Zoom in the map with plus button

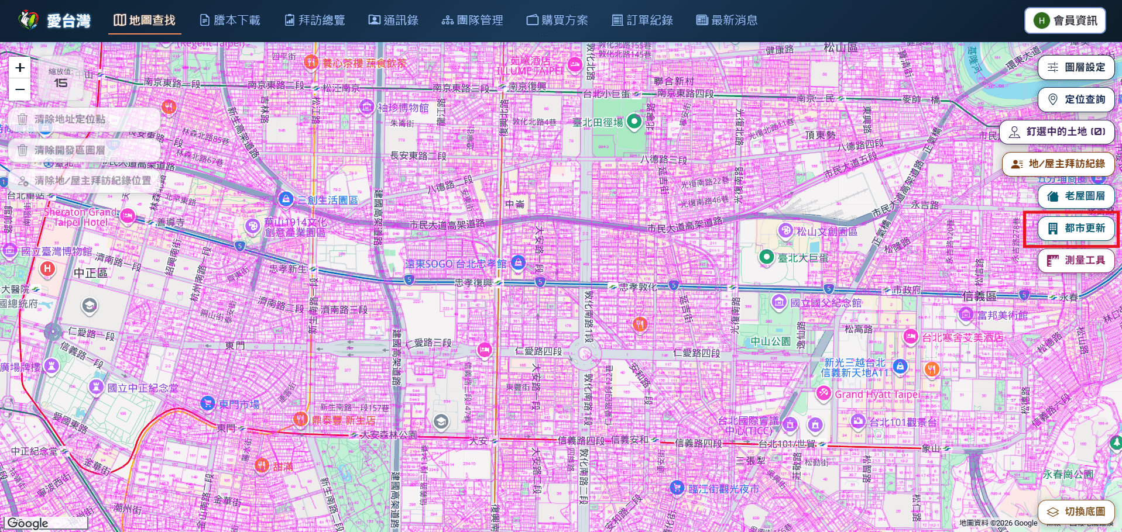[x=20, y=68]
